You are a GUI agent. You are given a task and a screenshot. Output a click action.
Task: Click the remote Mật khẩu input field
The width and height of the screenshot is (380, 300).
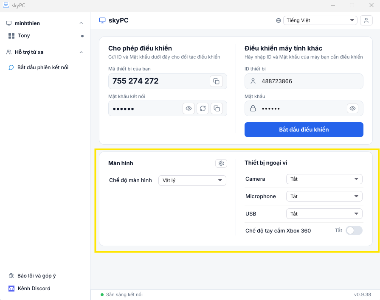click(x=304, y=109)
